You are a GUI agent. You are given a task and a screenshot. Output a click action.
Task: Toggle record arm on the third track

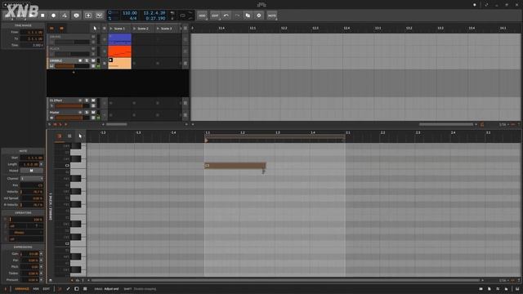click(x=80, y=60)
